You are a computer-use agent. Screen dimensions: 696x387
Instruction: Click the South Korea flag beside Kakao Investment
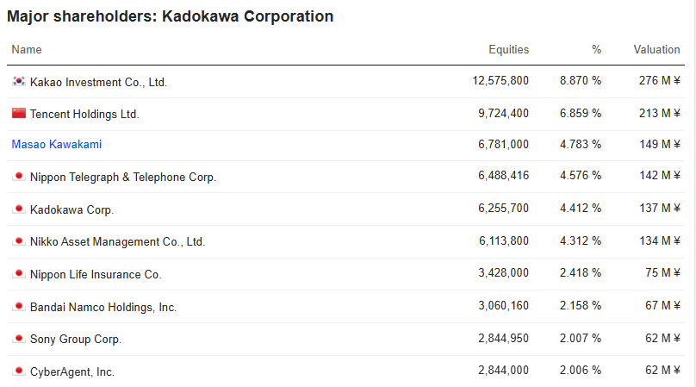pos(19,81)
